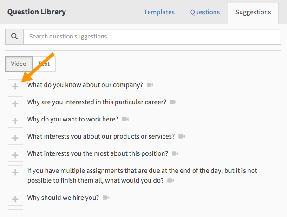287x217 pixels.
Task: Select the Suggestions tab
Action: tap(253, 12)
